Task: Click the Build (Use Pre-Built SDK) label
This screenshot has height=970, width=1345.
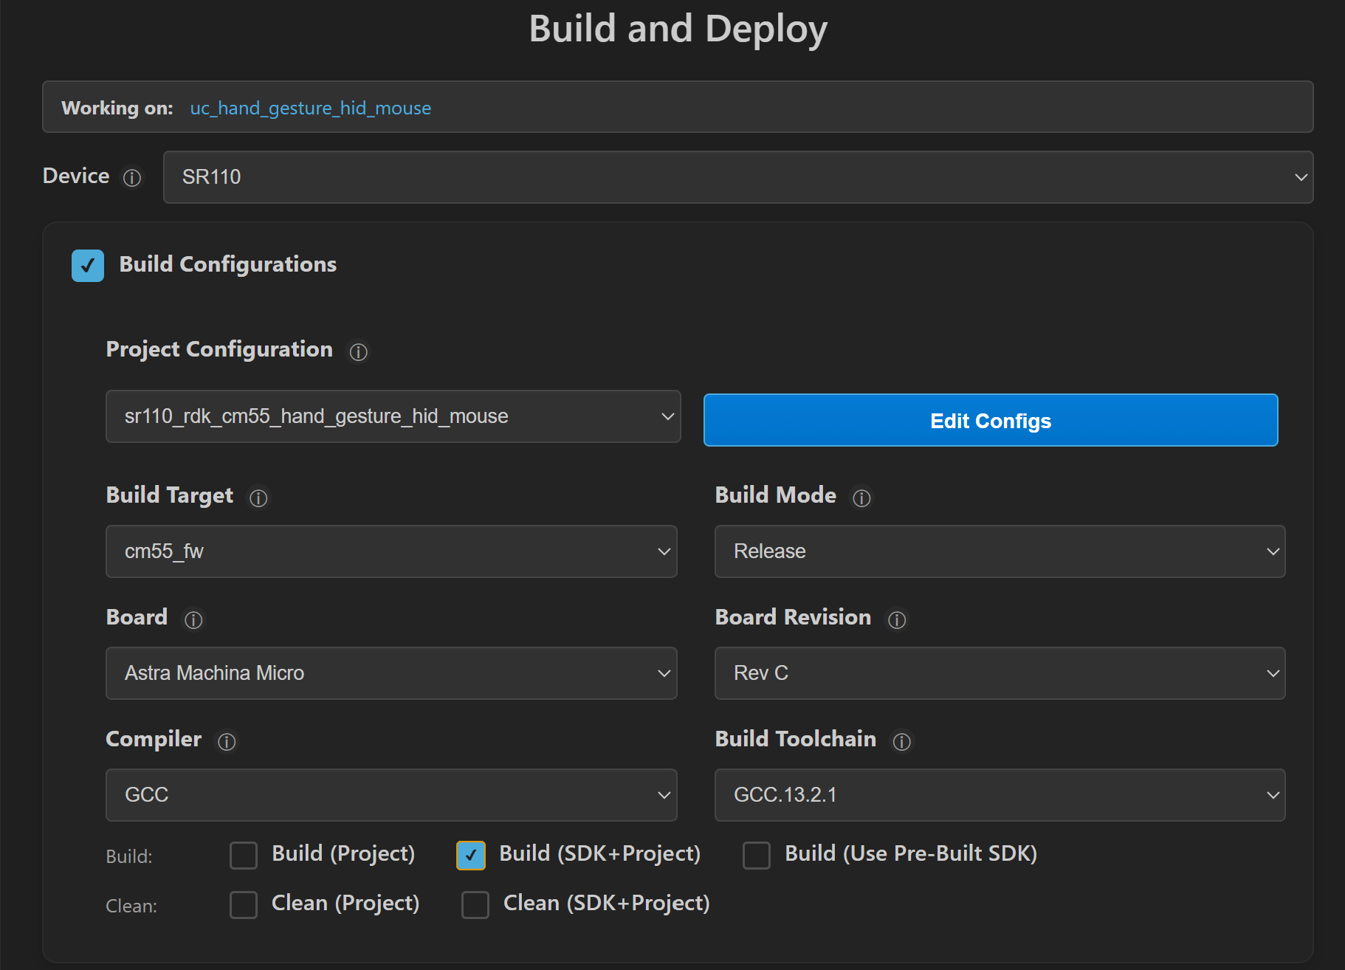Action: 911,854
